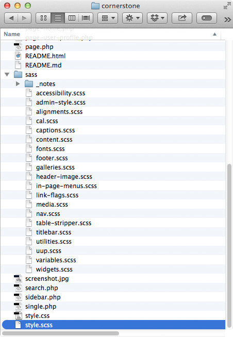Toggle the sort direction arrow
The image size is (233, 337).
click(x=214, y=34)
